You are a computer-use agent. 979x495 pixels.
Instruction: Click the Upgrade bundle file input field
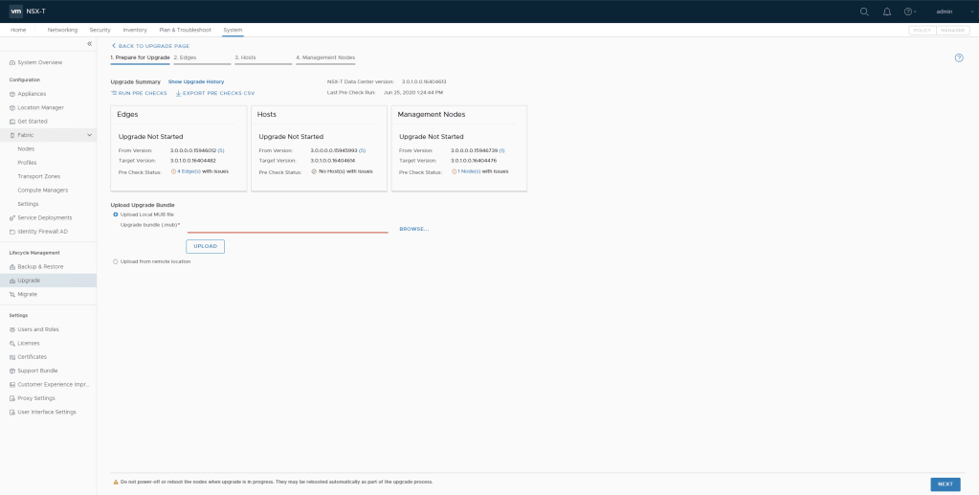(287, 227)
